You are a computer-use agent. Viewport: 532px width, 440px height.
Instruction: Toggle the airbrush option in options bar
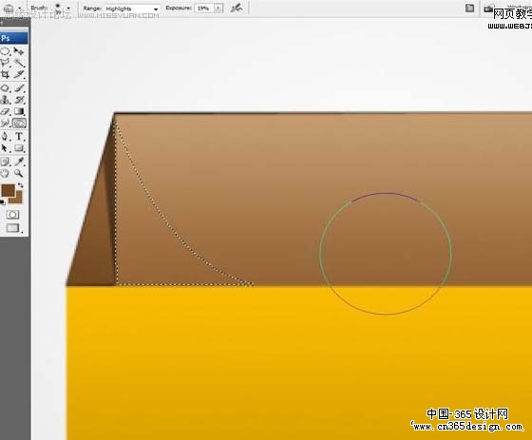point(237,9)
